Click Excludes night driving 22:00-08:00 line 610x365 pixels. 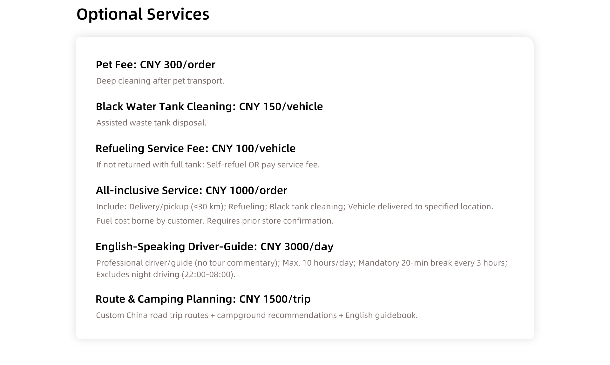166,274
